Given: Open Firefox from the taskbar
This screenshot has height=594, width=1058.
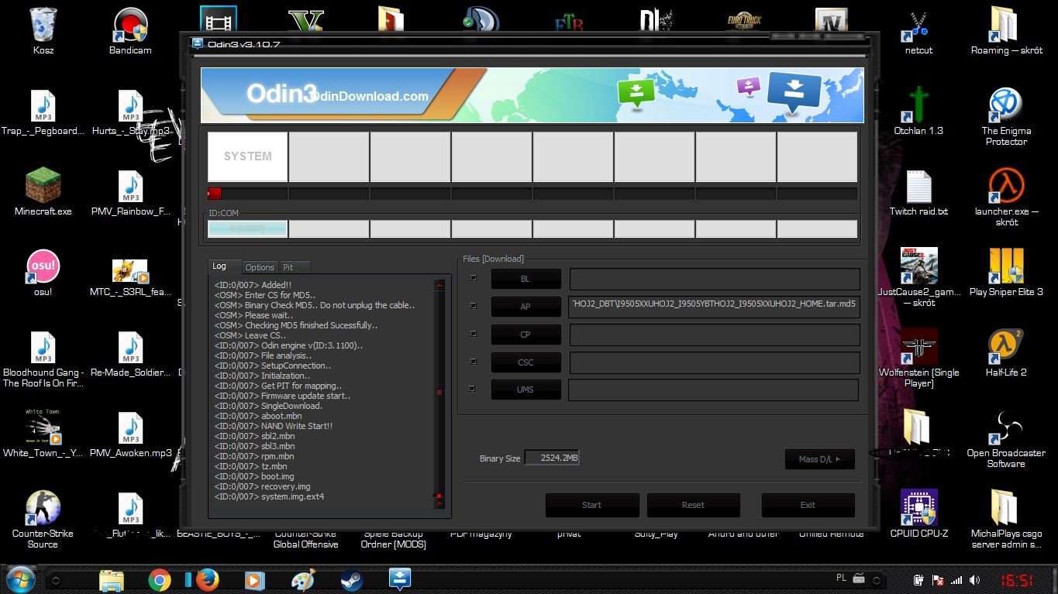Looking at the screenshot, I should 207,579.
